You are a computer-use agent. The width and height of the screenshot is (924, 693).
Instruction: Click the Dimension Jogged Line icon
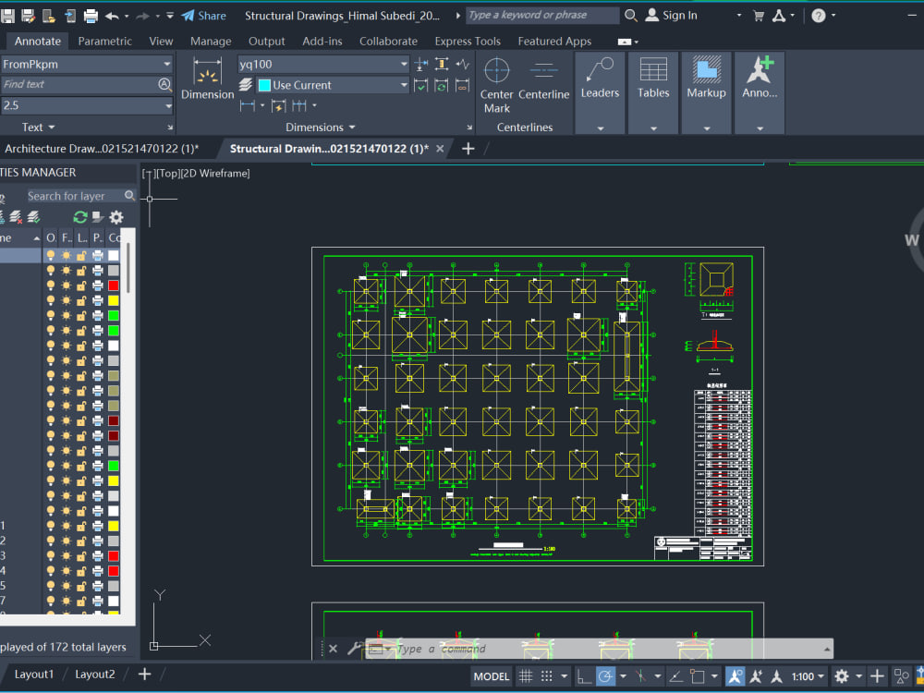[x=463, y=64]
